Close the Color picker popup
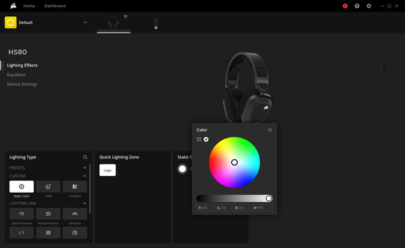This screenshot has width=405, height=248. point(270,130)
